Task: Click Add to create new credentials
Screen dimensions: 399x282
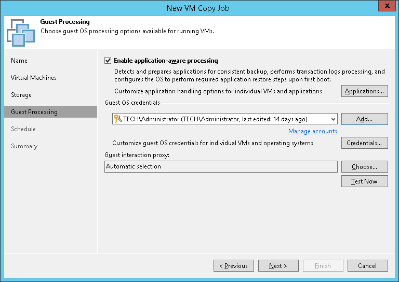Action: click(364, 119)
